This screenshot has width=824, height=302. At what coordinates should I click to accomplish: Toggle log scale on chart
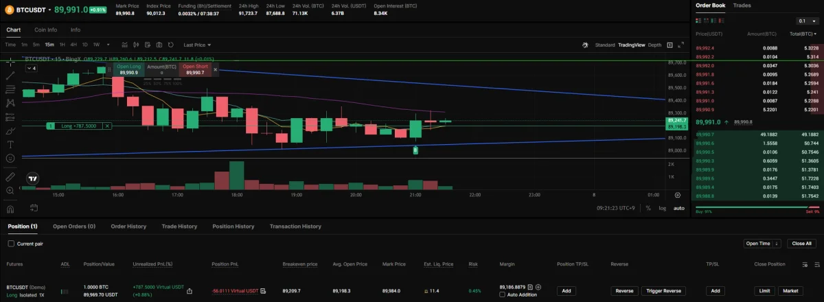pyautogui.click(x=663, y=208)
